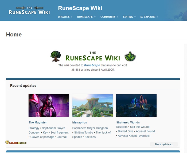The width and height of the screenshot is (187, 153).
Task: Click the '38,461 articles since 8 April 2005' text
Action: click(x=93, y=70)
